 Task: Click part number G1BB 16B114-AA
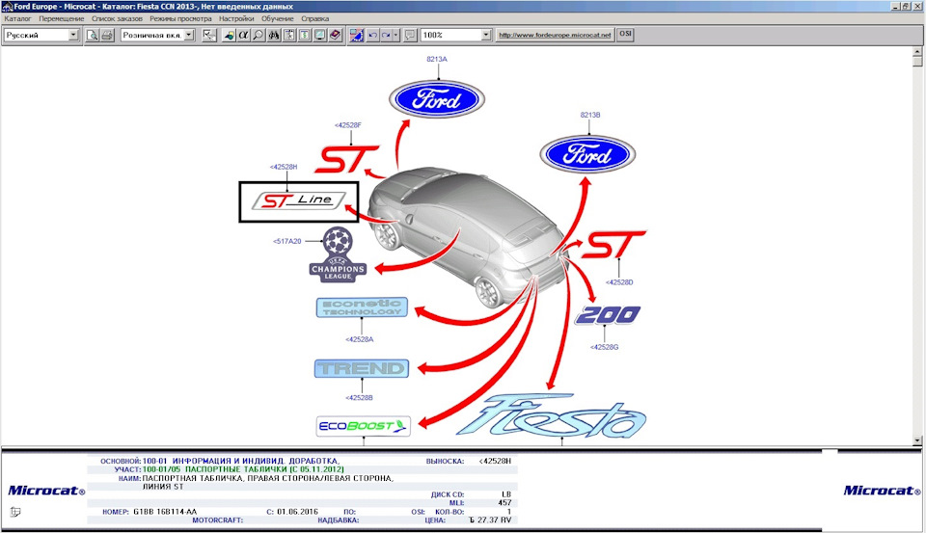pos(165,512)
